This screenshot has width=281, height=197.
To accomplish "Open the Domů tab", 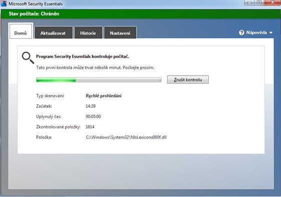I will coord(21,32).
